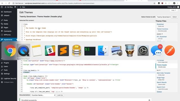Reload the page in Chrome
Image resolution: width=180 pixels, height=101 pixels.
click(x=9, y=3)
